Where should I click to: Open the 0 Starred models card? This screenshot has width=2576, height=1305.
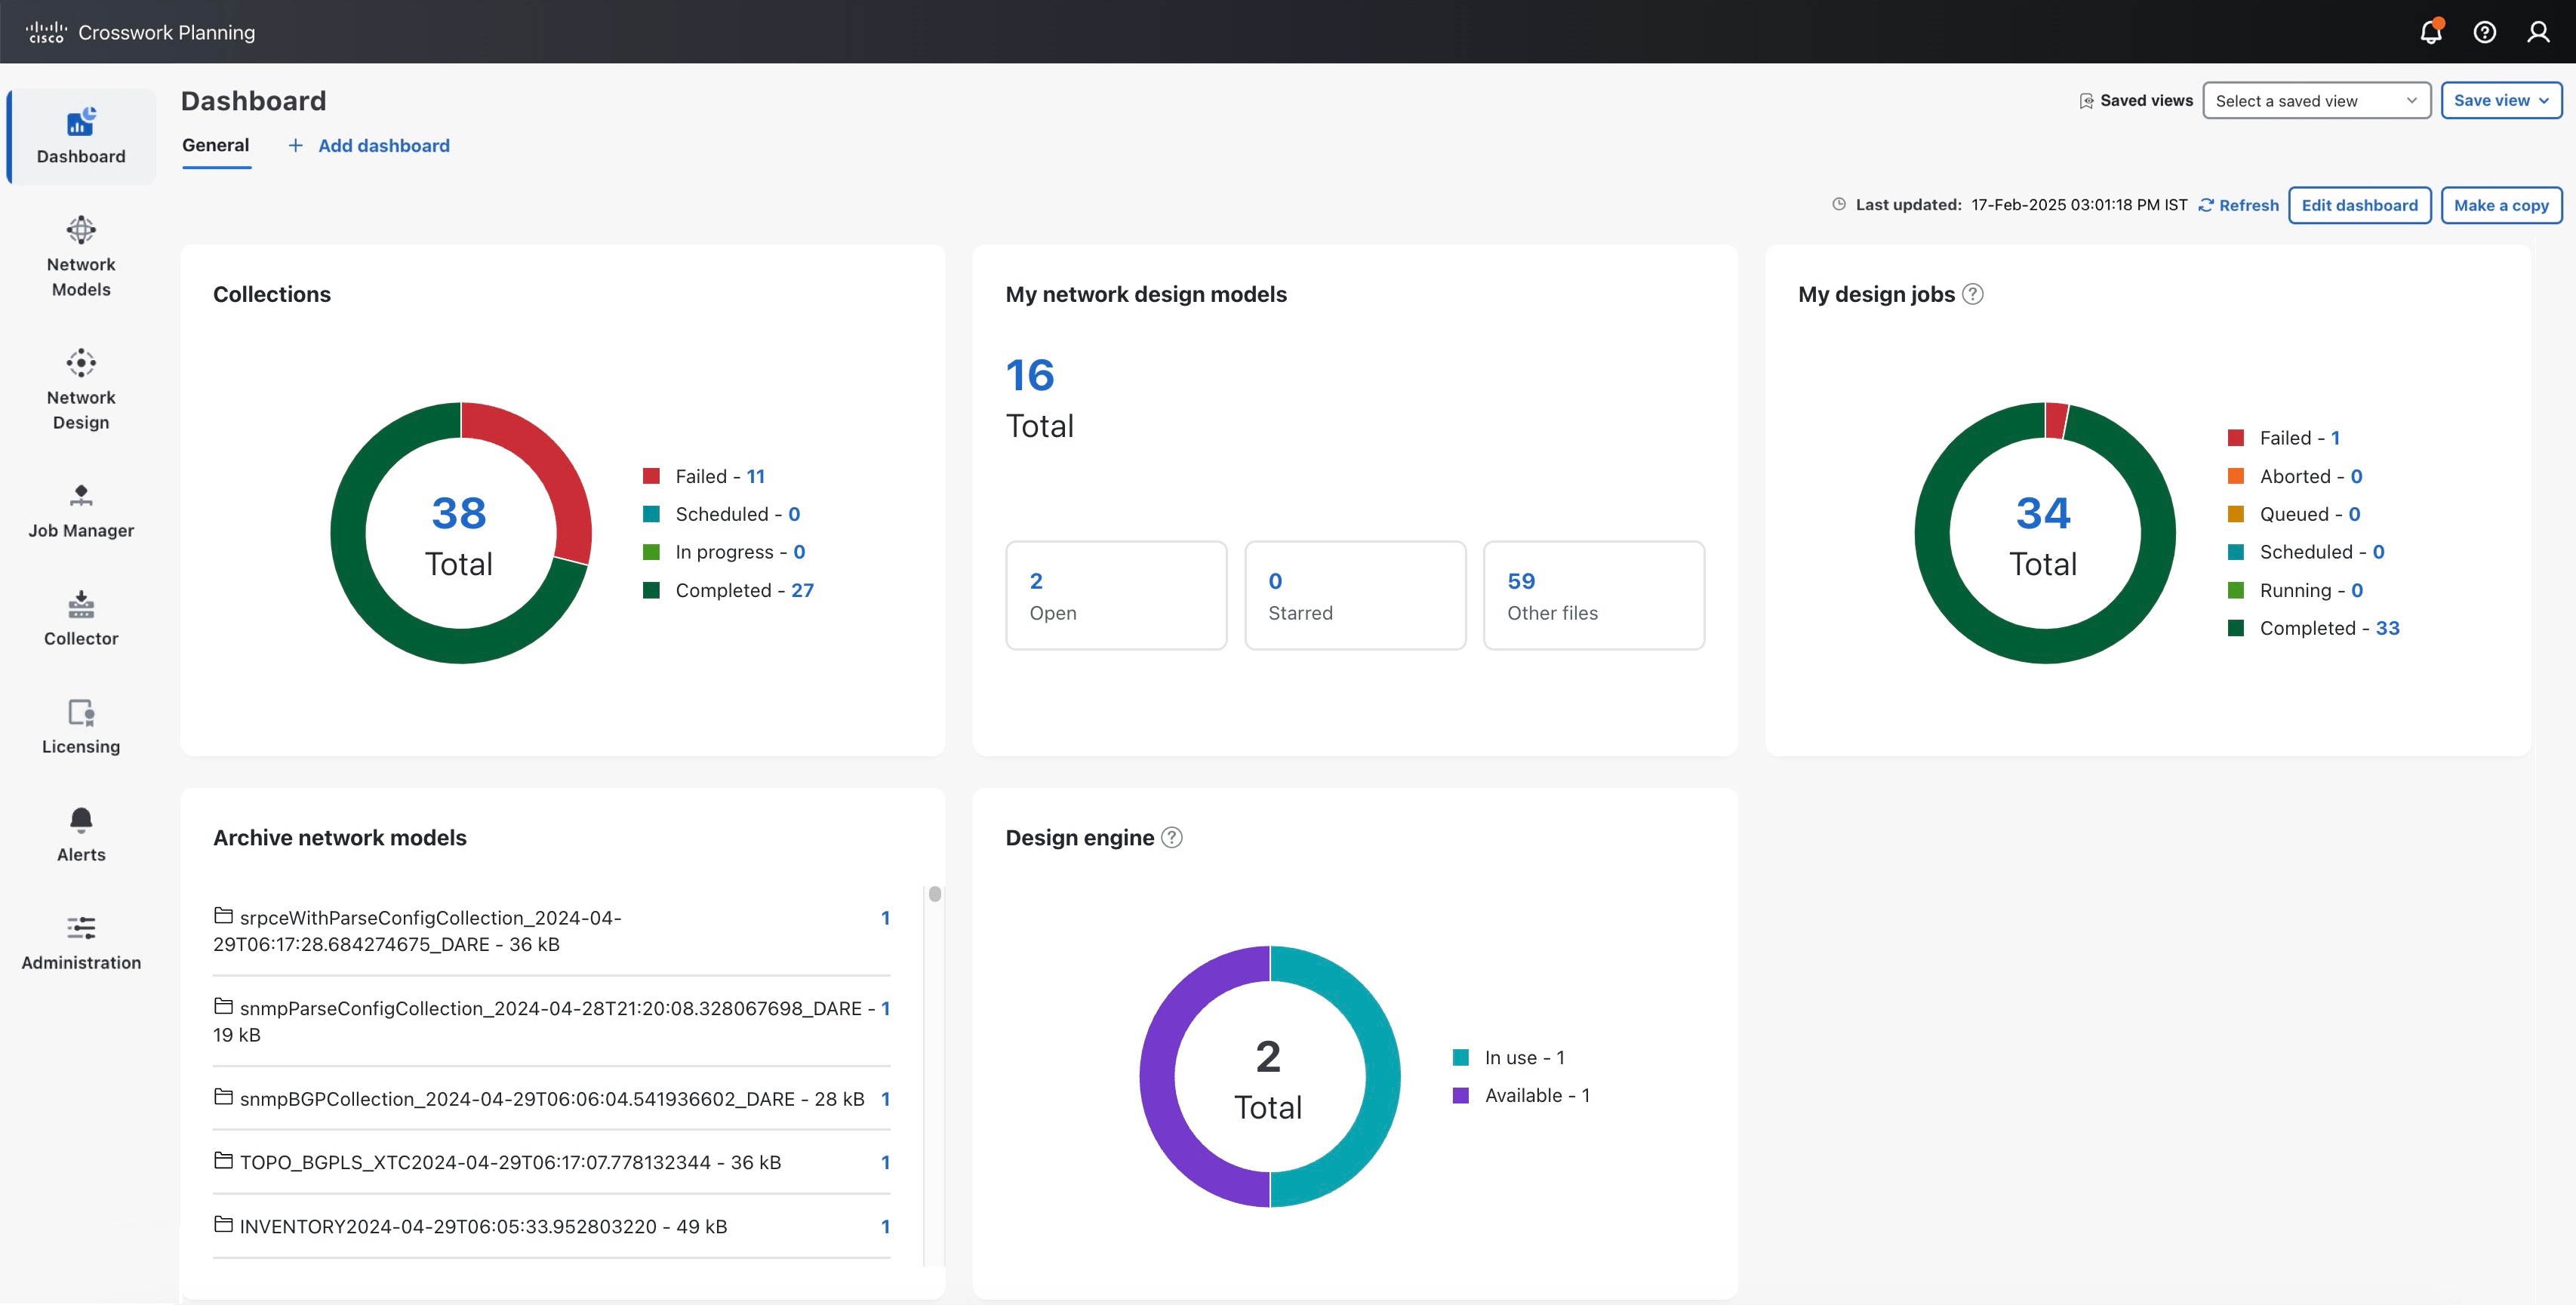[x=1355, y=595]
